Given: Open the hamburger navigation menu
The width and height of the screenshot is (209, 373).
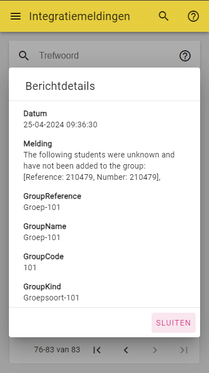Looking at the screenshot, I should [x=16, y=16].
